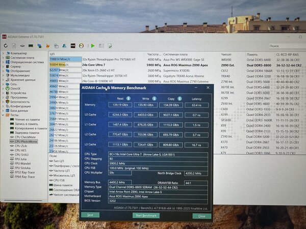Click Start Benchmark button
The image size is (306, 229).
(x=146, y=215)
